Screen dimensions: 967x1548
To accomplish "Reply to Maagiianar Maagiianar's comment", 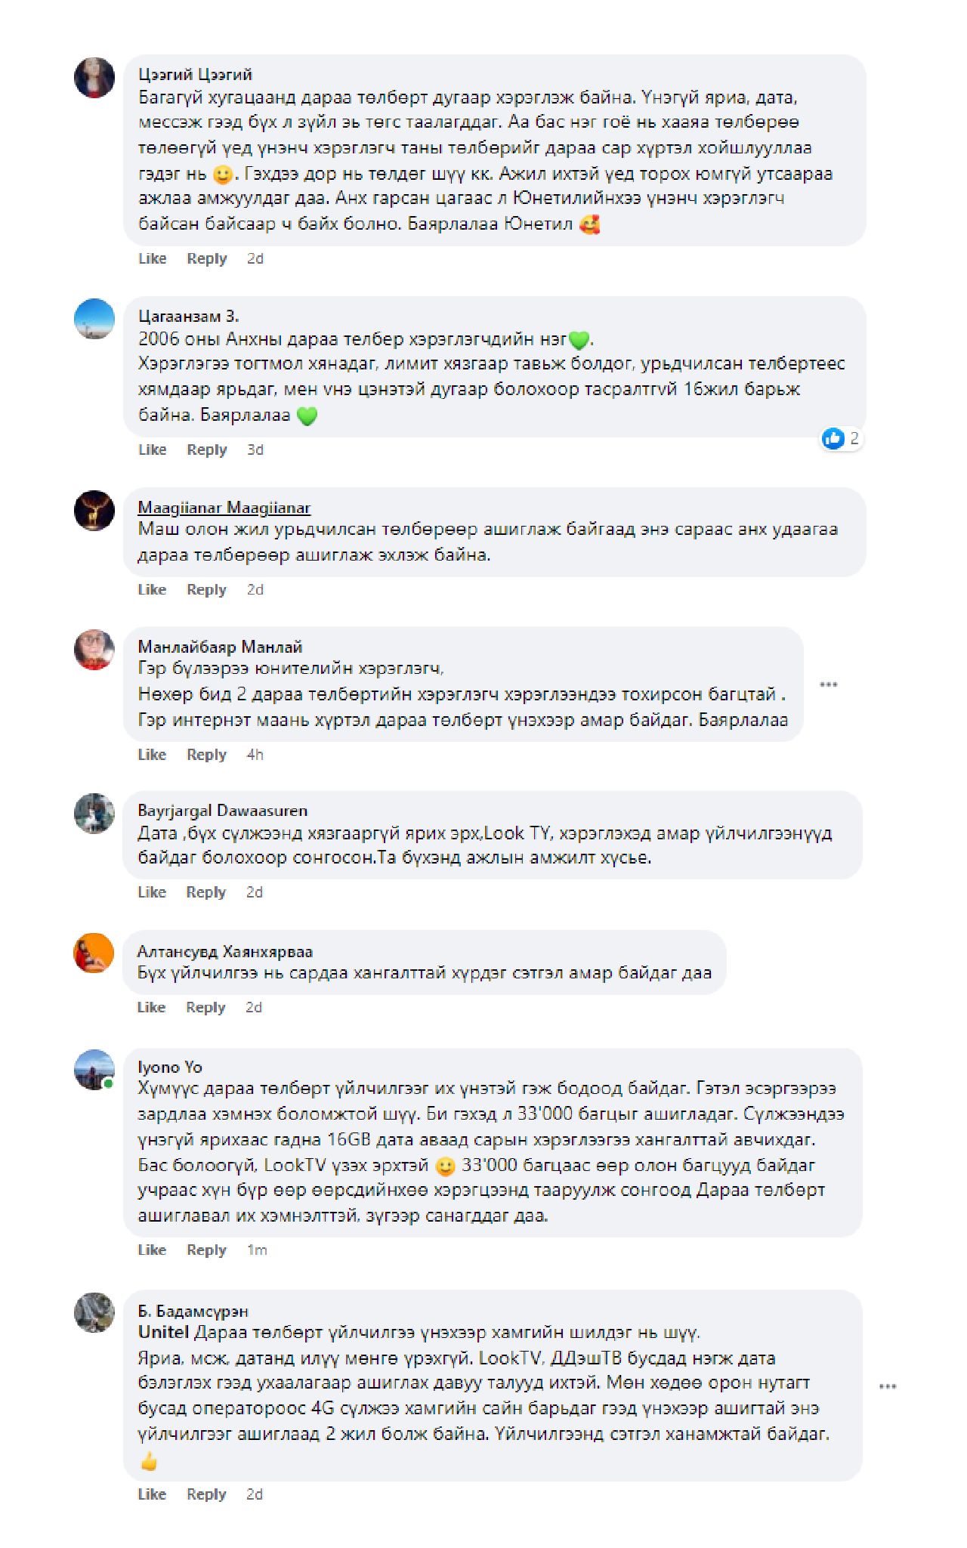I will (206, 589).
